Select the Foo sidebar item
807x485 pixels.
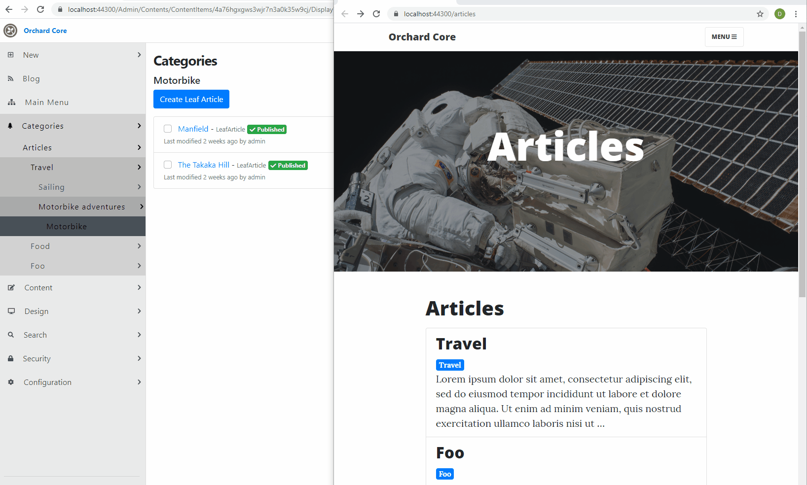[x=73, y=266]
